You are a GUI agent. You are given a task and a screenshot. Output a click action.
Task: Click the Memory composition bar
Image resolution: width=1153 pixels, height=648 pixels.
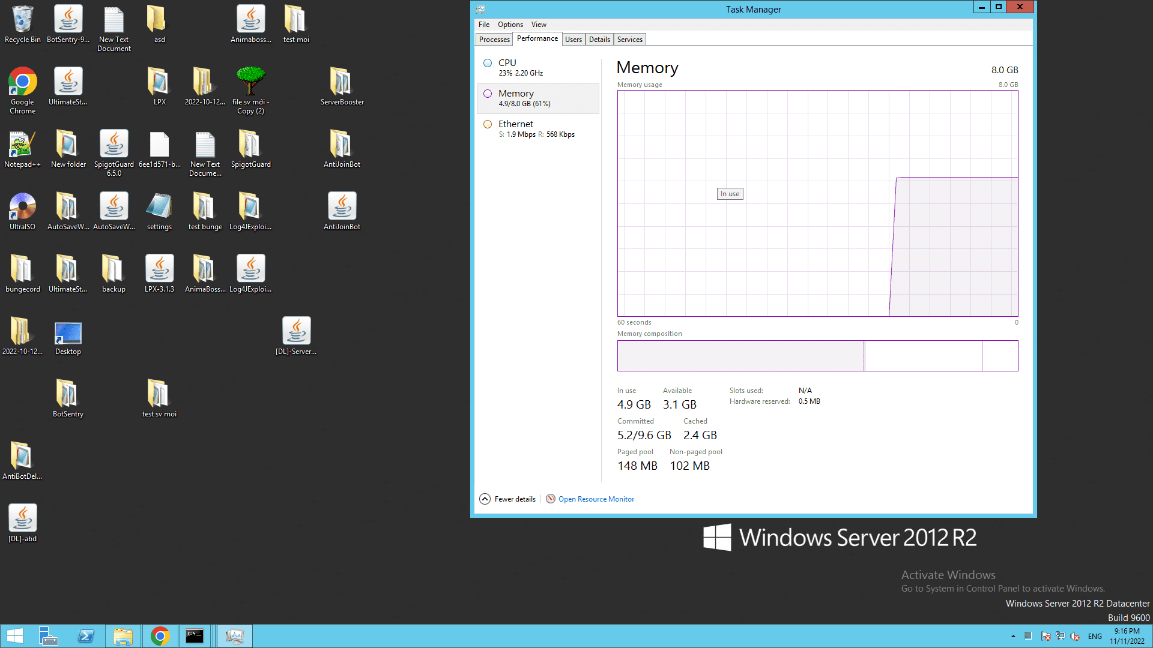tap(817, 356)
